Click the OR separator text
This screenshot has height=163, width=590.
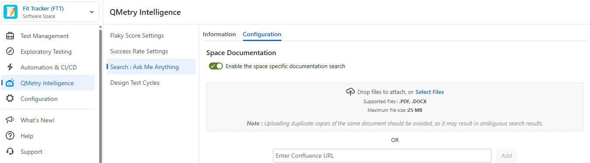click(x=395, y=140)
